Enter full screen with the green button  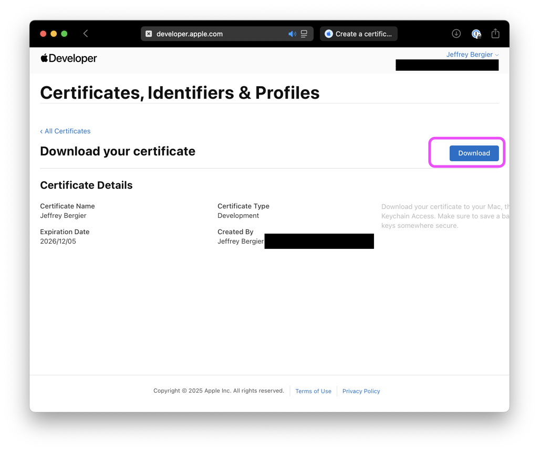(x=64, y=34)
